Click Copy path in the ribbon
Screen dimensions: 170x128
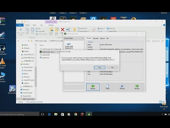point(40,31)
